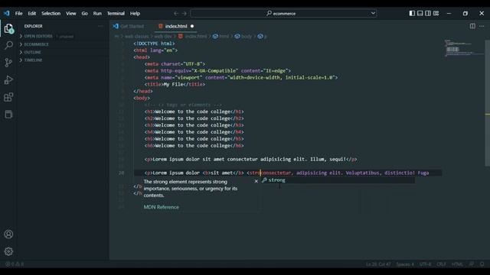Open the Edit menu
This screenshot has height=275, width=490.
pos(32,14)
